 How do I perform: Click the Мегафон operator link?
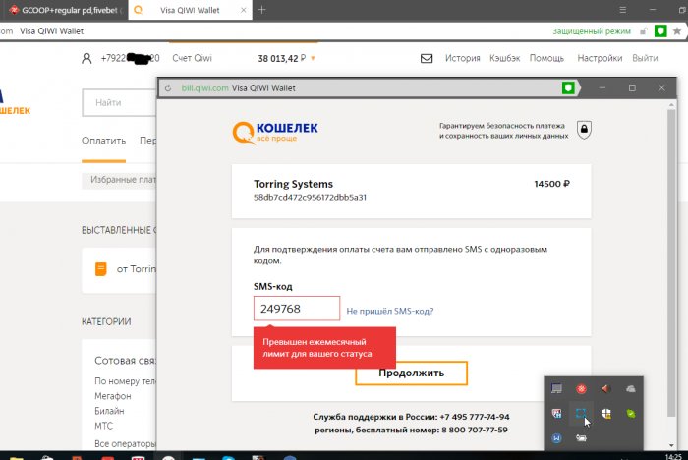[113, 396]
